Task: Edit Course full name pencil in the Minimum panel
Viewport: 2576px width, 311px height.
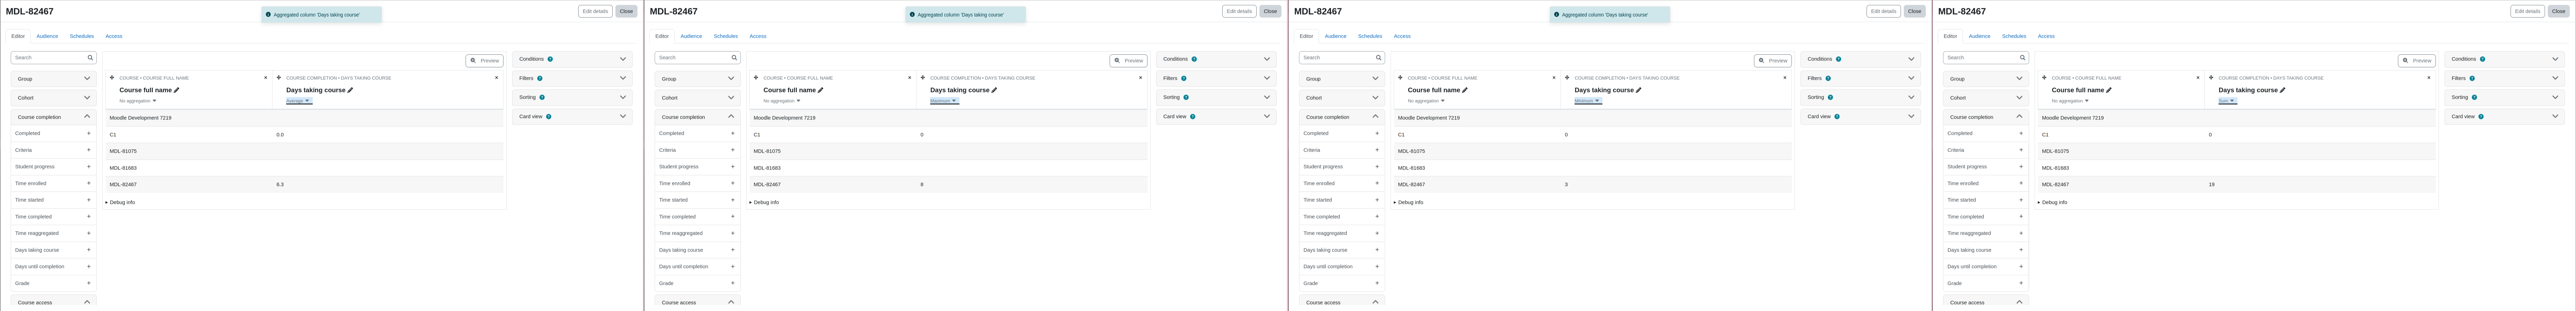Action: coord(1465,90)
